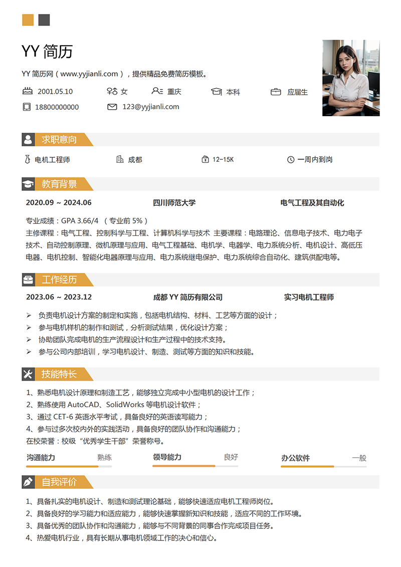Viewport: 401px width, 567px height.
Task: Click the birth date 2001.05.10
Action: click(x=55, y=92)
